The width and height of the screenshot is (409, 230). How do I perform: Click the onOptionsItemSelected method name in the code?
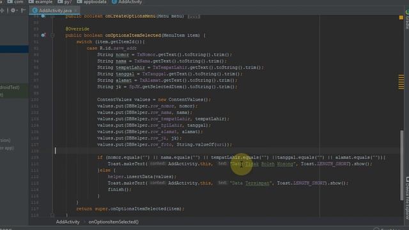(133, 35)
